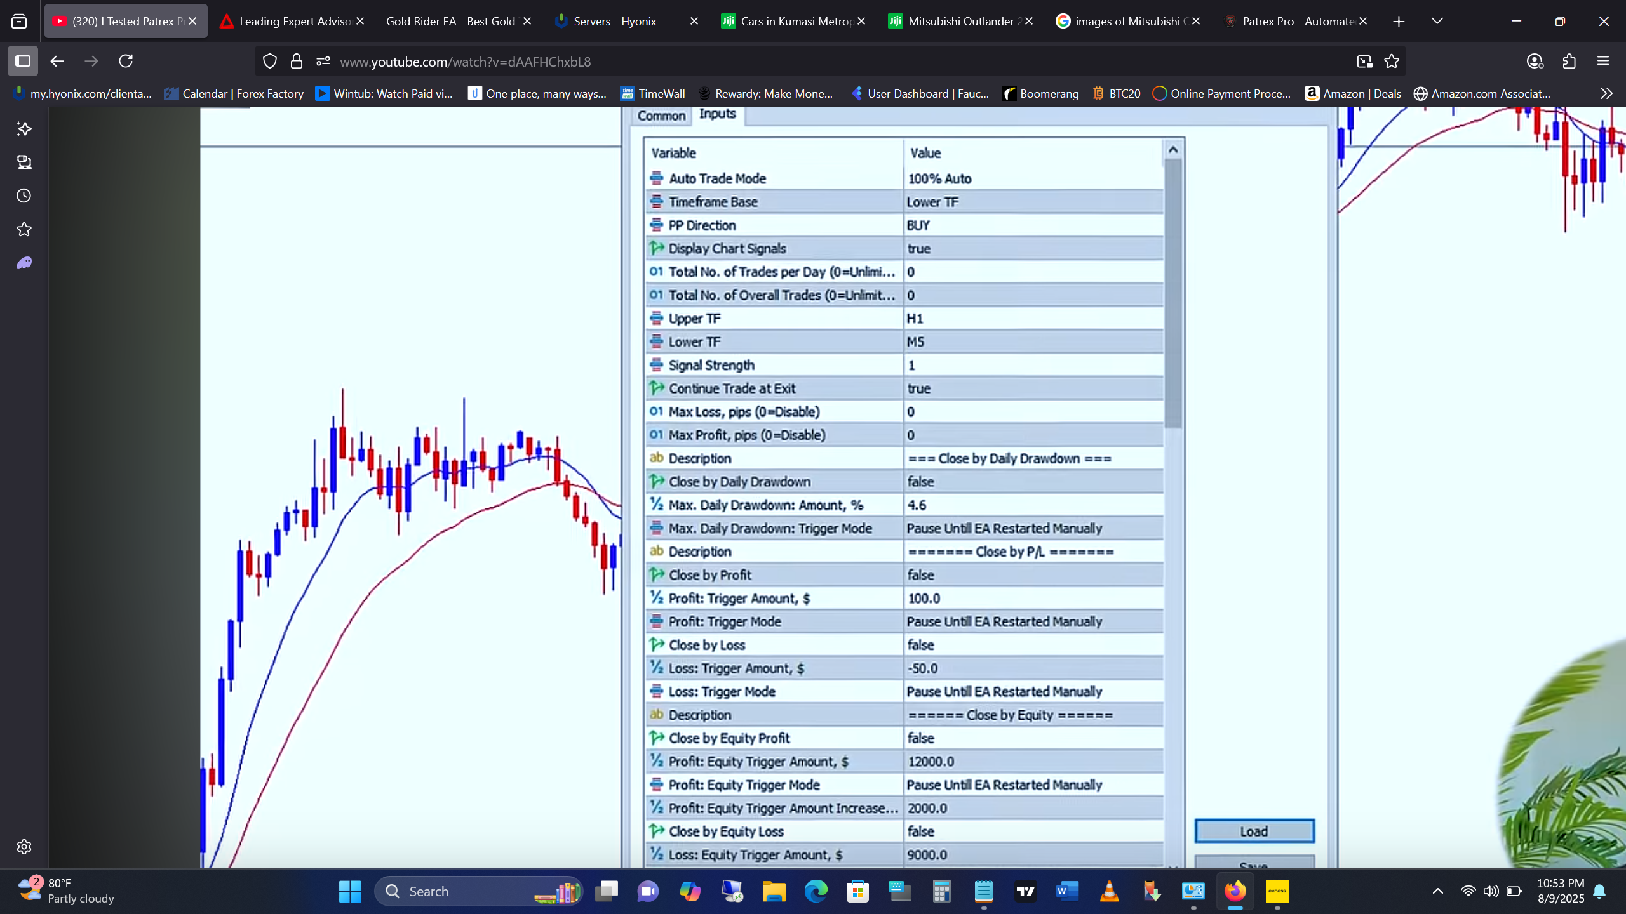
Task: Open the application hamburger menu
Action: coord(1603,62)
